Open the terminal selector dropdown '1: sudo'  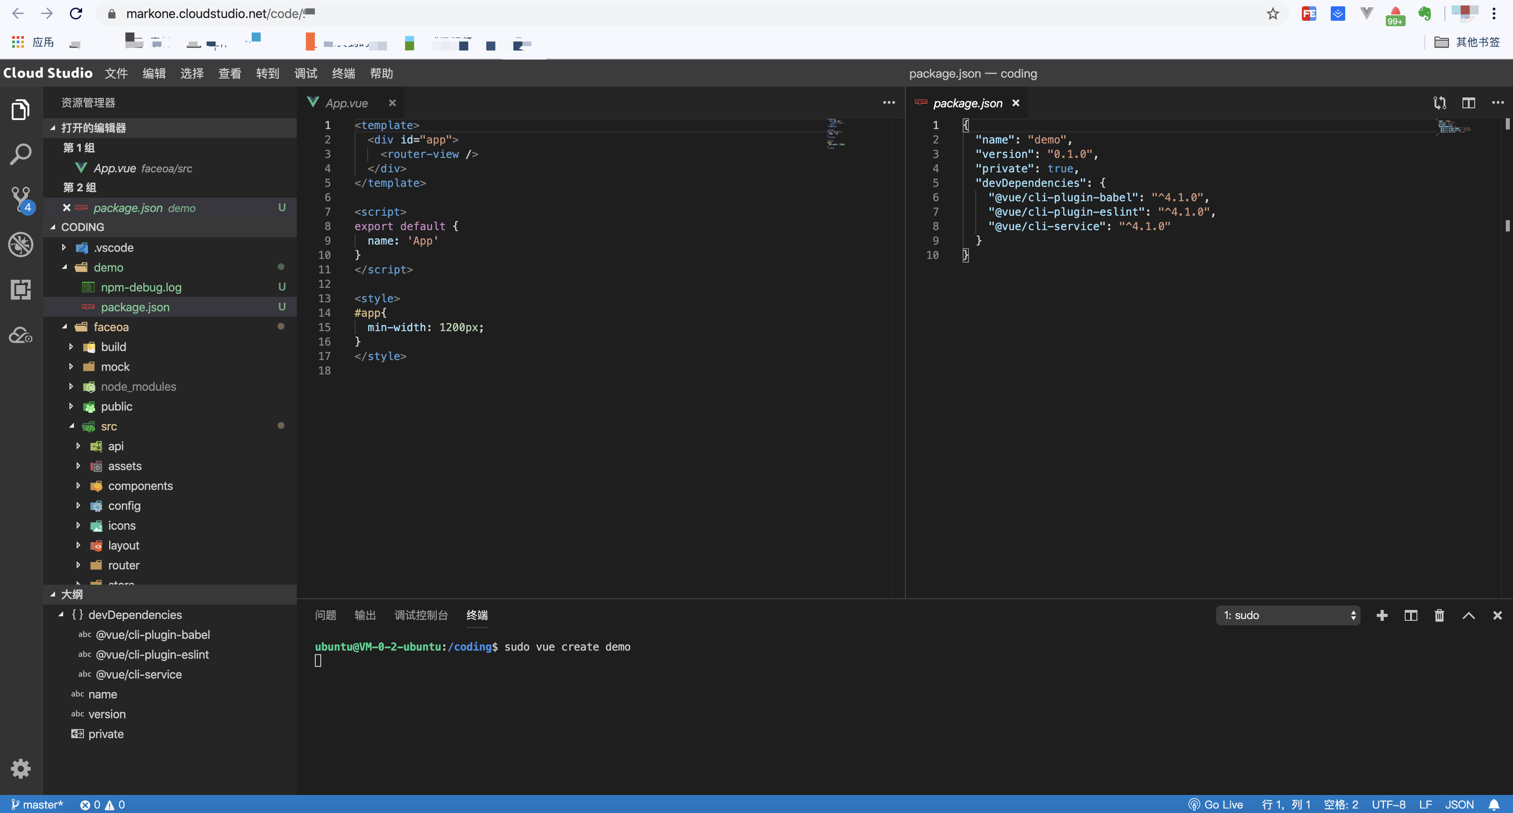tap(1288, 615)
